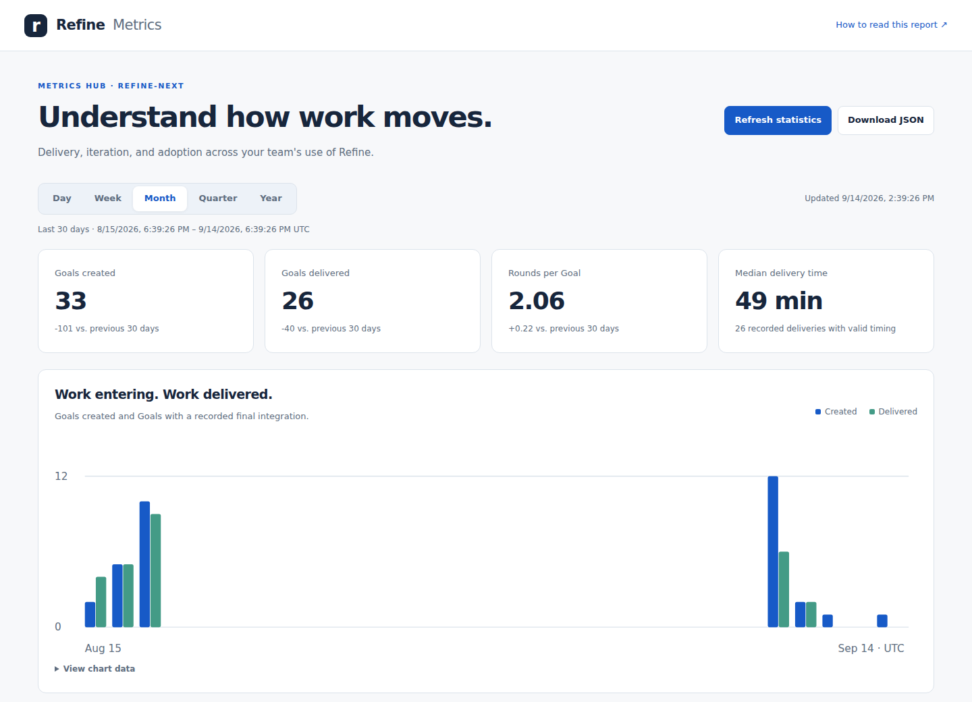Switch to the Day range tab
This screenshot has width=972, height=702.
click(62, 198)
